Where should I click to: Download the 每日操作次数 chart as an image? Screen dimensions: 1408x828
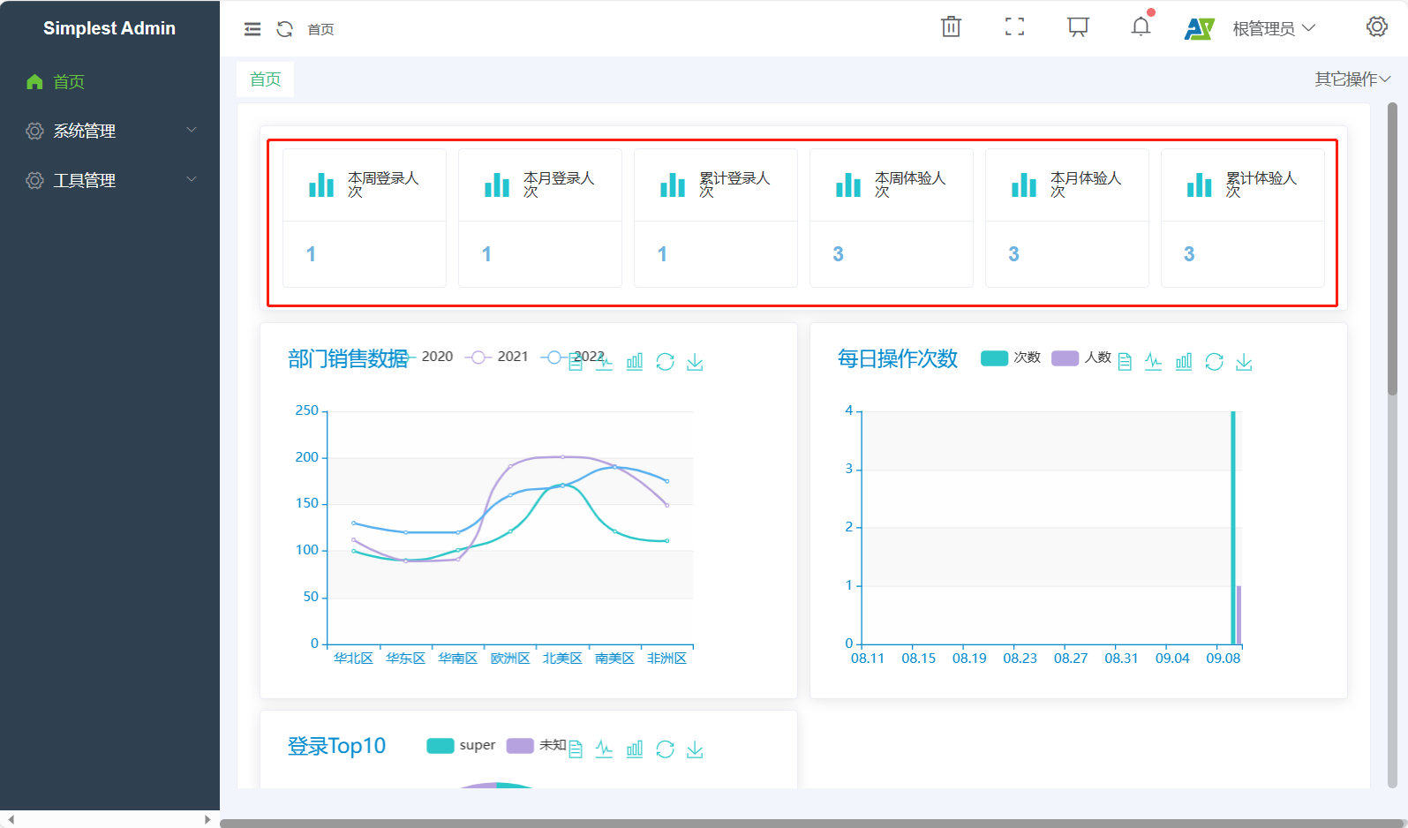[x=1244, y=362]
